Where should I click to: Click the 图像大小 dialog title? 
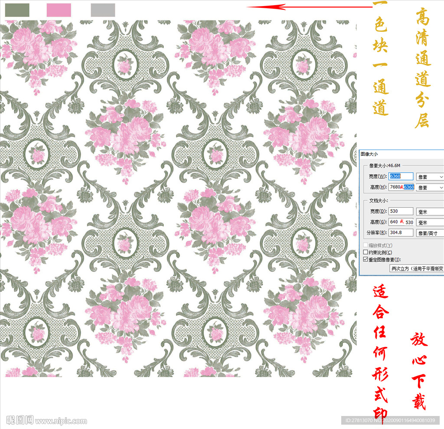[369, 154]
